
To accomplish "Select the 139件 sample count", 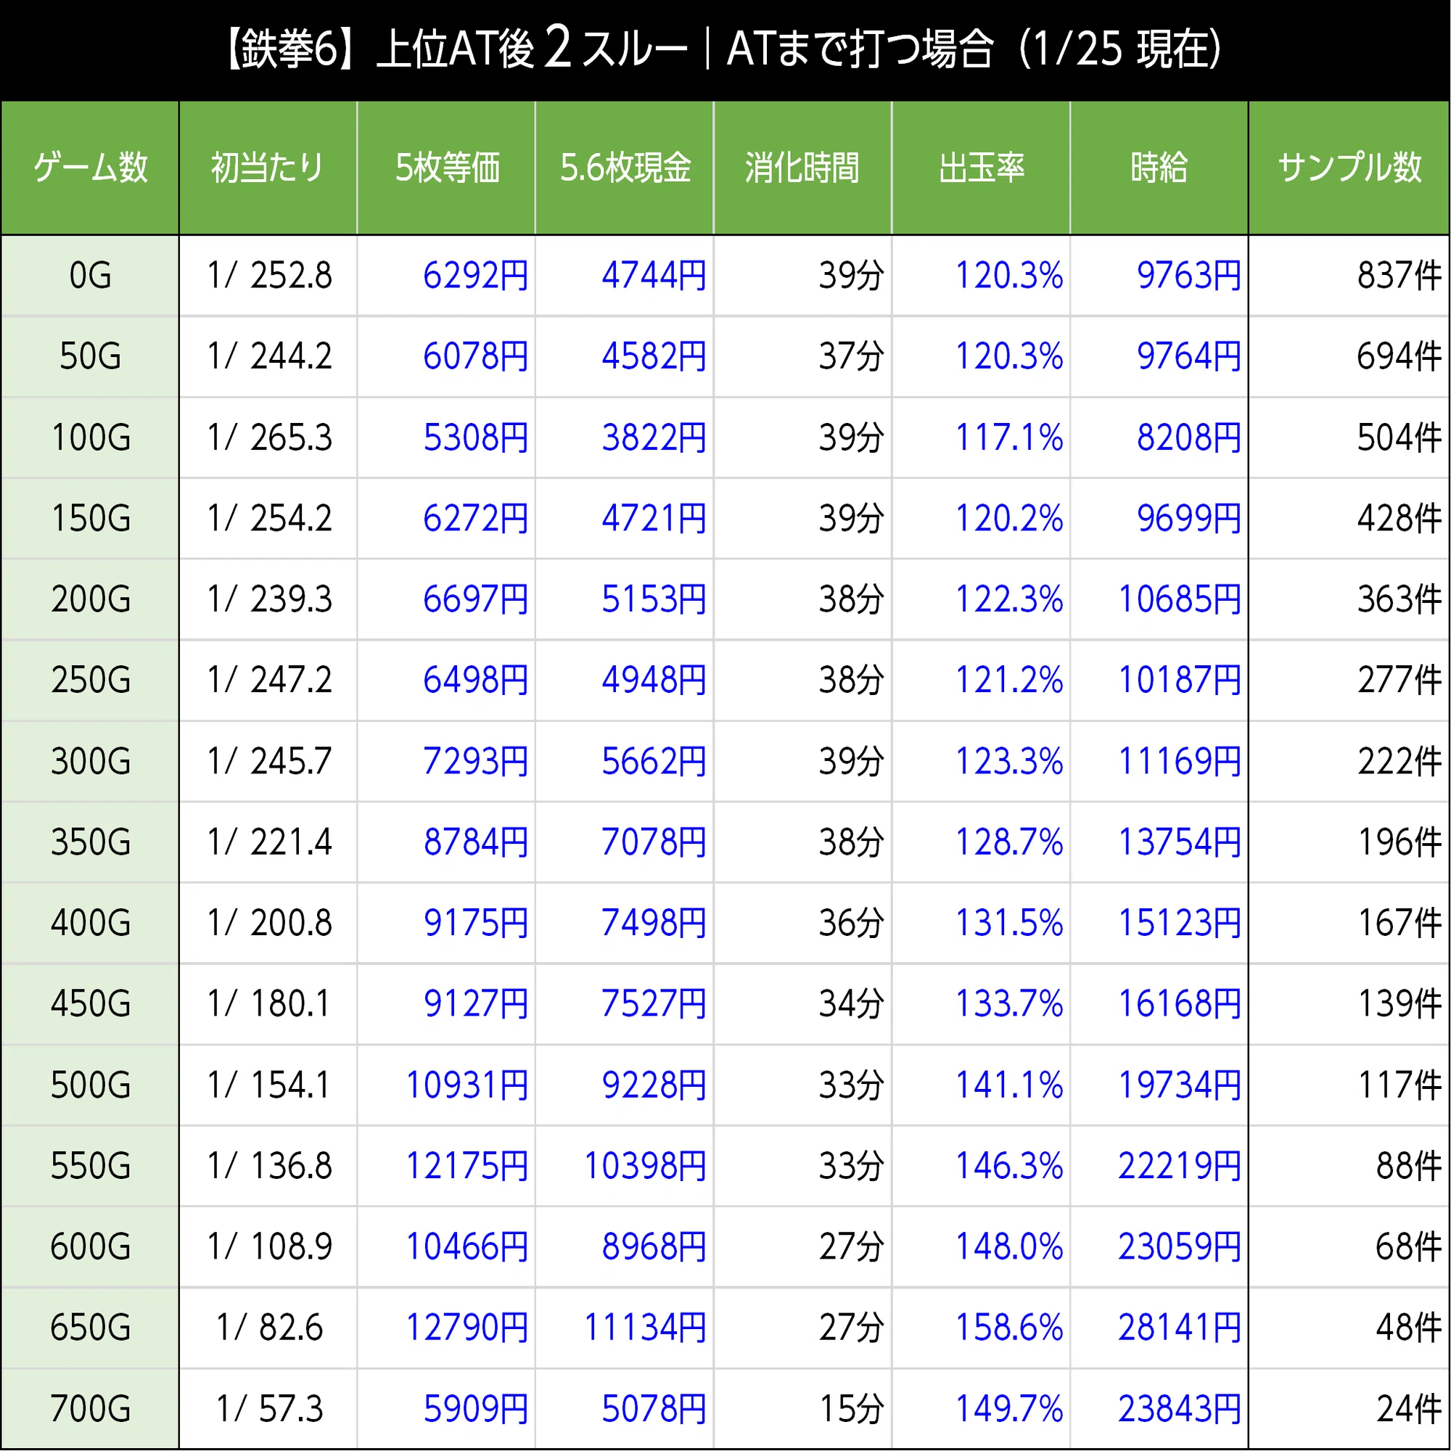I will pos(1399,1005).
